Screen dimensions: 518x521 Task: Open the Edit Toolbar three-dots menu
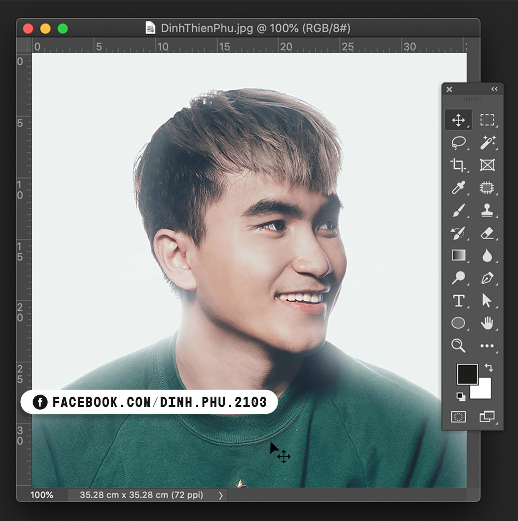click(487, 346)
